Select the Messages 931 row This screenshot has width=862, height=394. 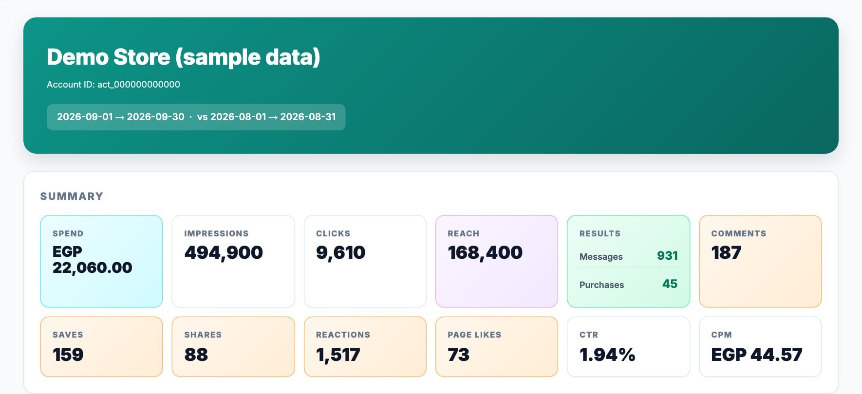(628, 256)
